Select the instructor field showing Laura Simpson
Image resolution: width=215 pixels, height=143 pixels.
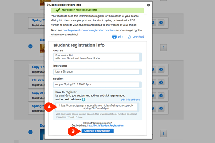pos(96,71)
